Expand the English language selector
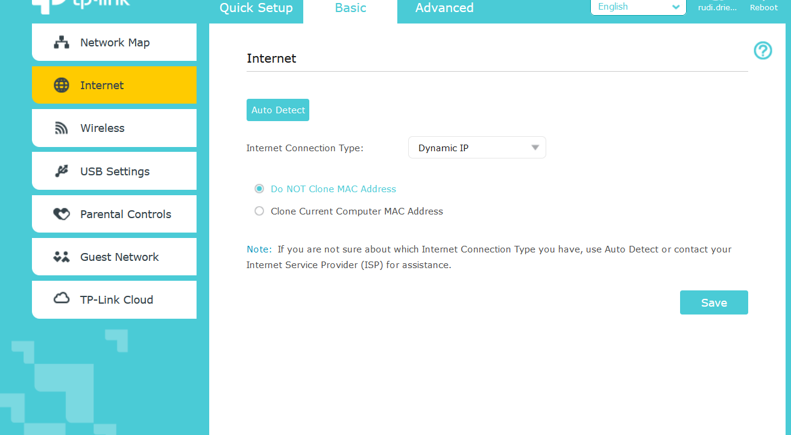This screenshot has height=435, width=791. click(x=638, y=7)
